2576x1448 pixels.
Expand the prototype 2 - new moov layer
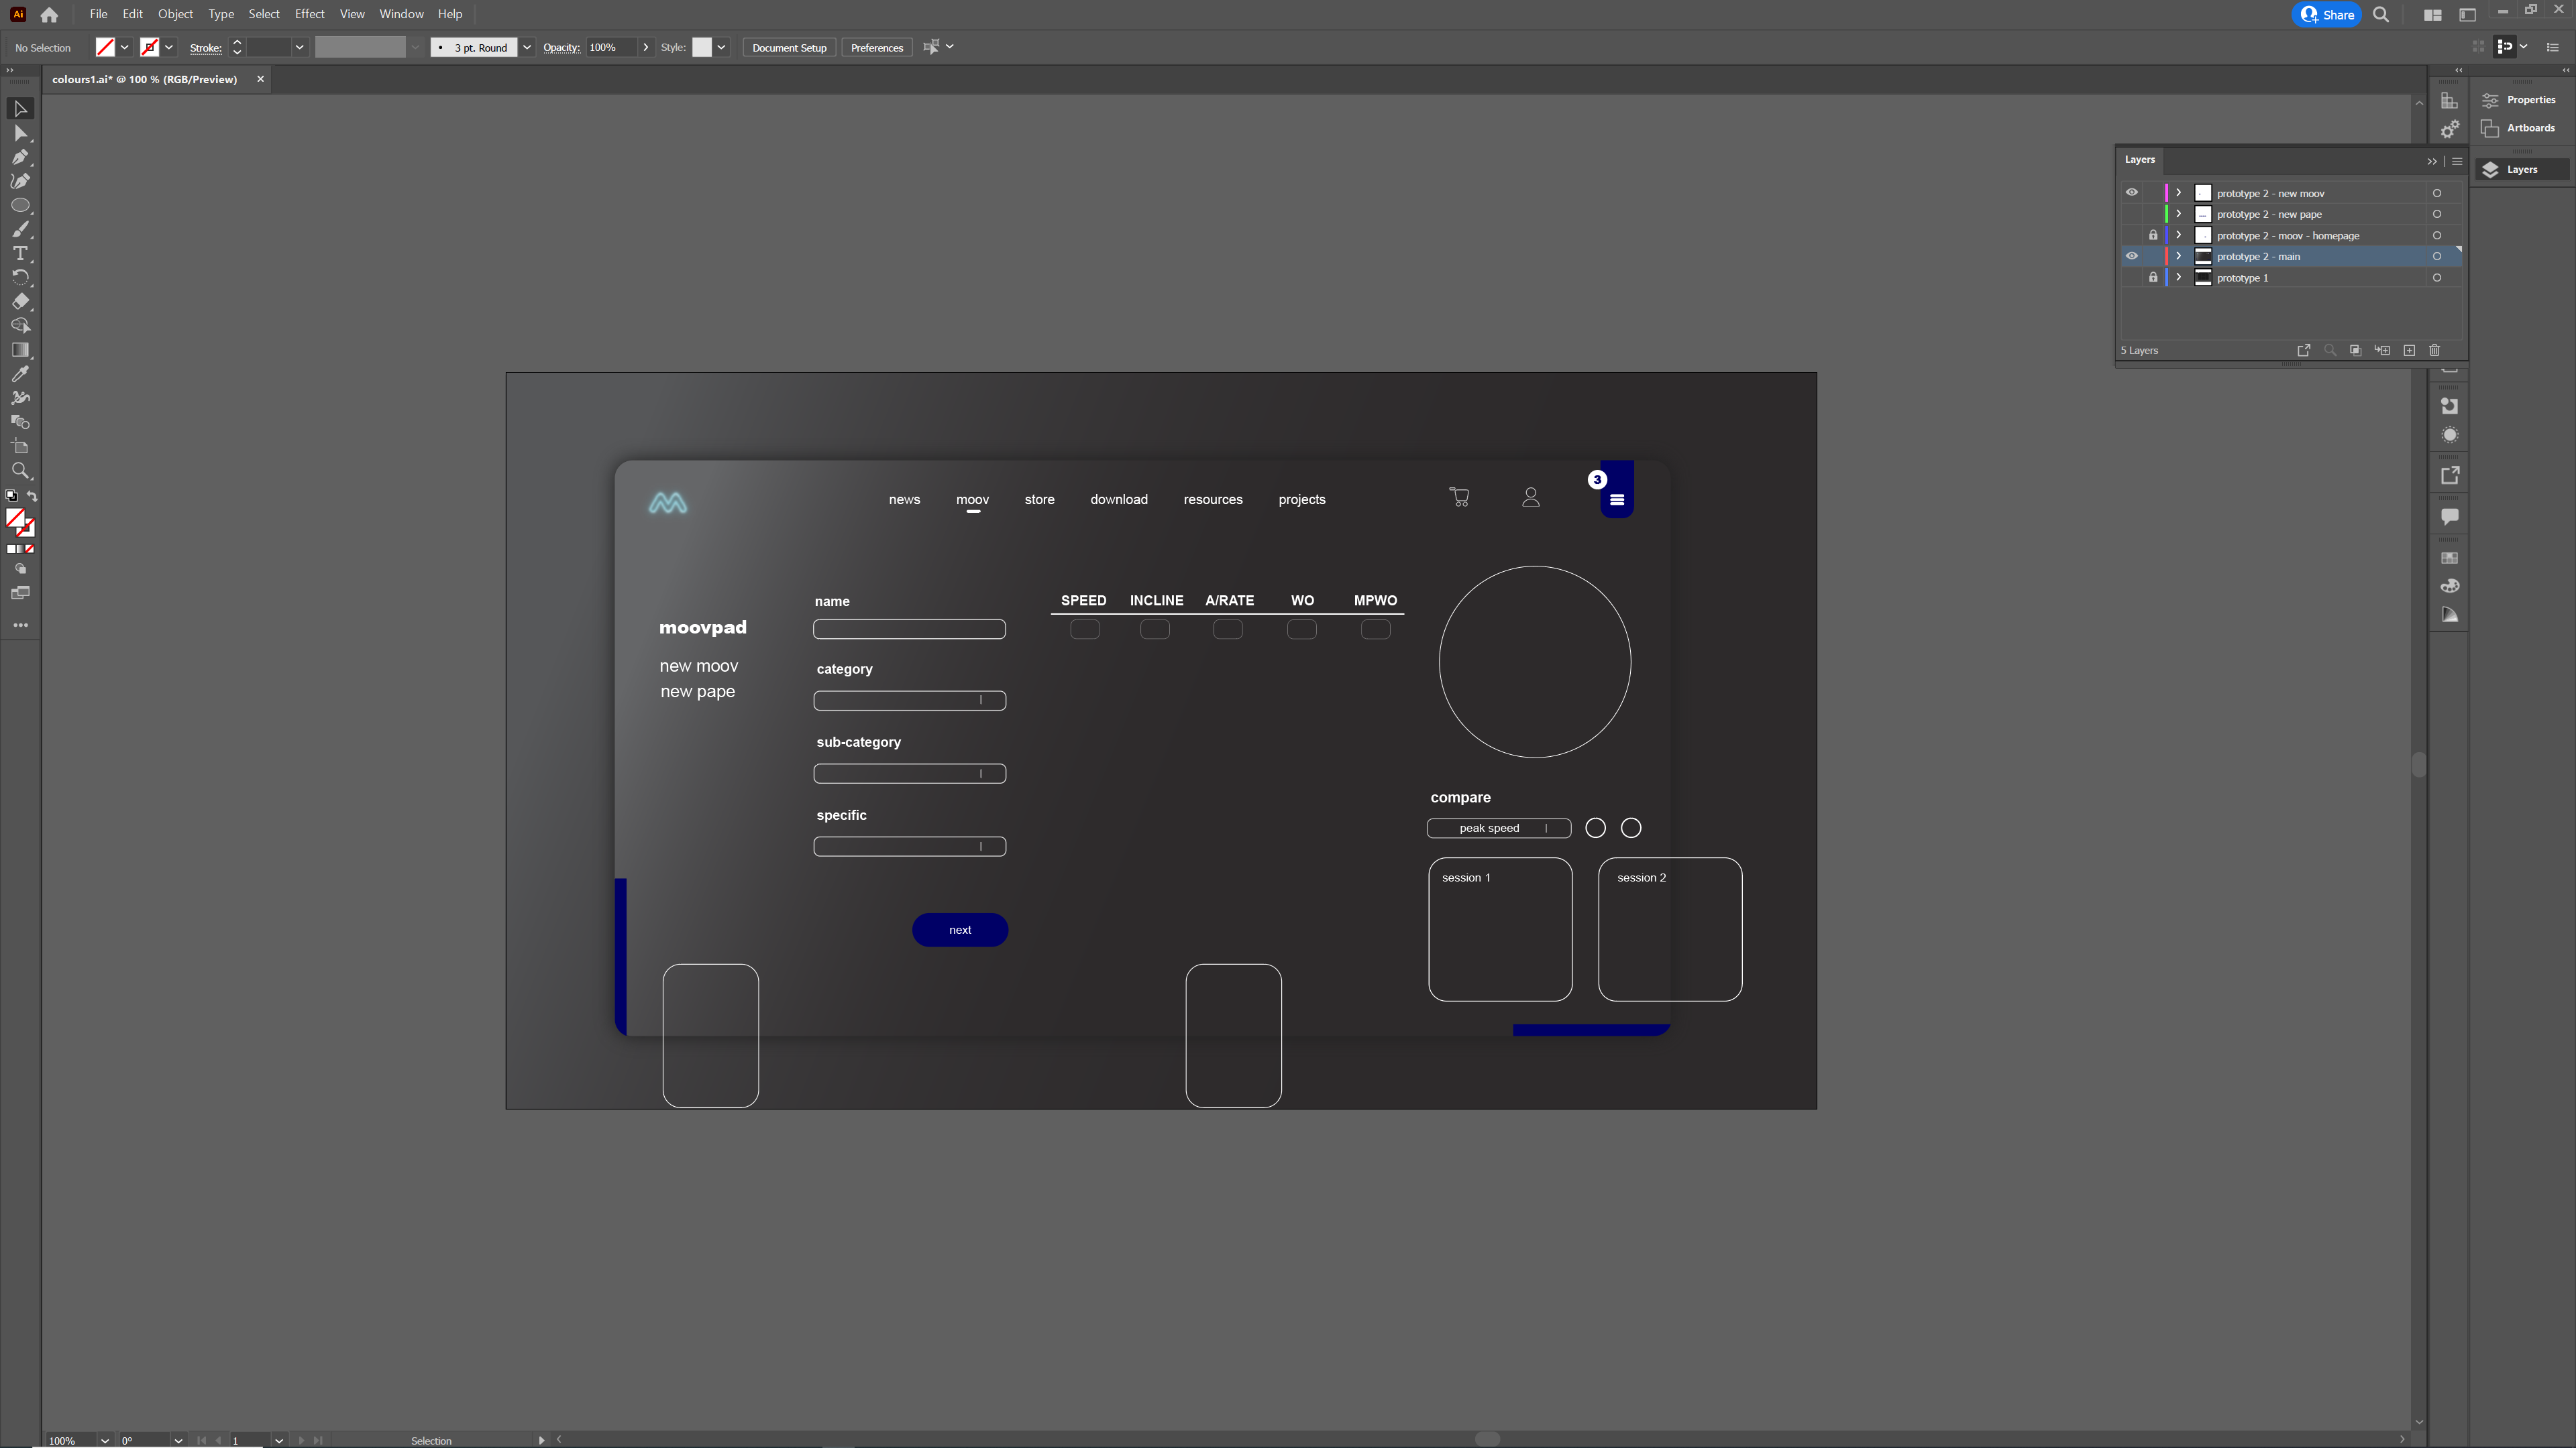pos(2179,193)
